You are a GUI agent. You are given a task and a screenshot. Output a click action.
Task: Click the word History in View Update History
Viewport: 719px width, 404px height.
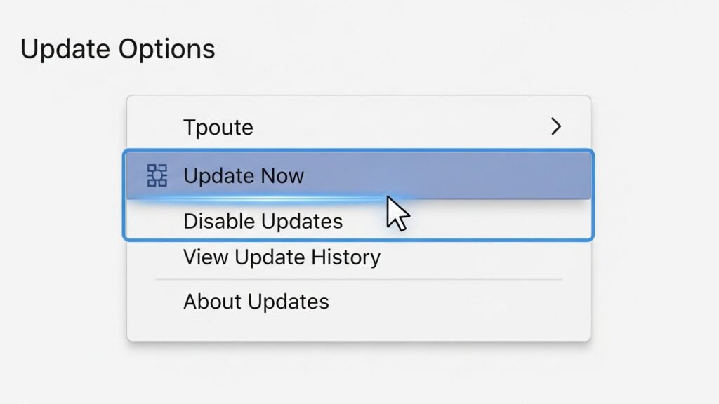[x=345, y=257]
